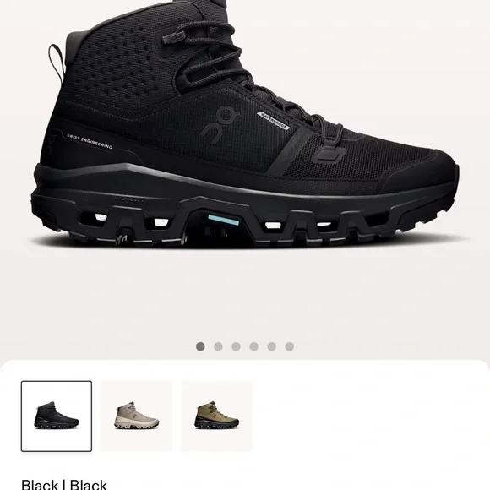Open the main black boot product image
Screen dimensions: 490x490
245,125
